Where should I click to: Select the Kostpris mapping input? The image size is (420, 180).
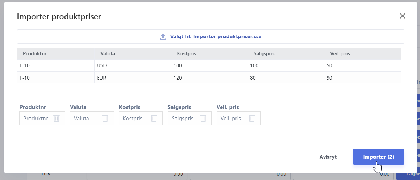click(132, 119)
